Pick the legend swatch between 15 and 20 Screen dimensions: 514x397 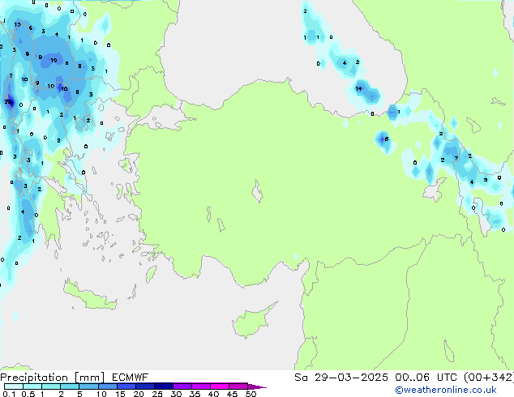tap(126, 386)
